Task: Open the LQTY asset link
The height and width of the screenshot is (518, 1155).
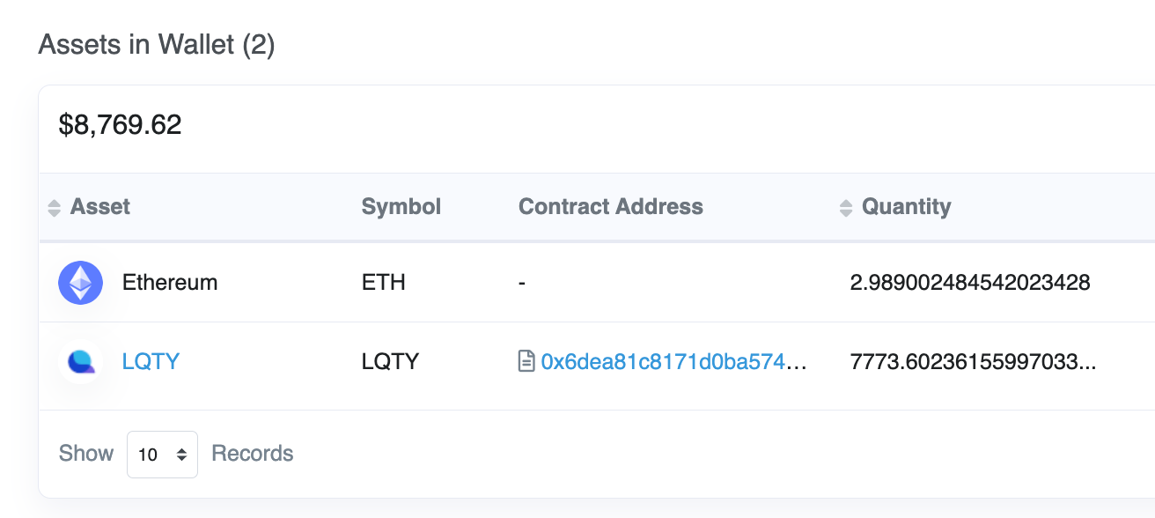Action: [x=151, y=361]
